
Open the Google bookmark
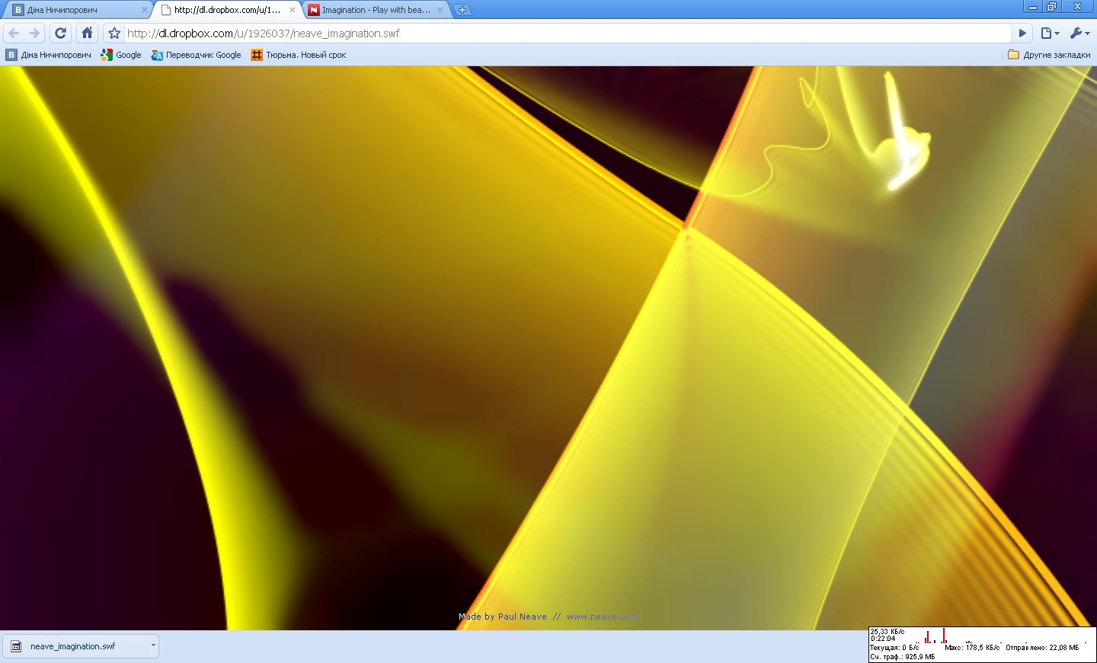(121, 55)
